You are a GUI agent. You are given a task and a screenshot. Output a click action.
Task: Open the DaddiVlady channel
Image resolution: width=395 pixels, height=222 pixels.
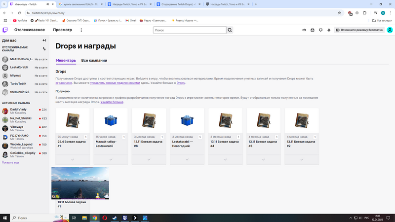coord(25,111)
